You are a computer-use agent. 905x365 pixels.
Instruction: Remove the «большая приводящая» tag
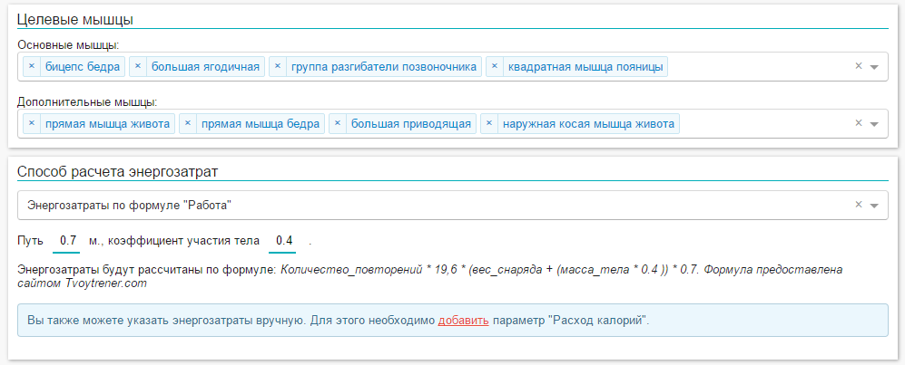[x=338, y=123]
